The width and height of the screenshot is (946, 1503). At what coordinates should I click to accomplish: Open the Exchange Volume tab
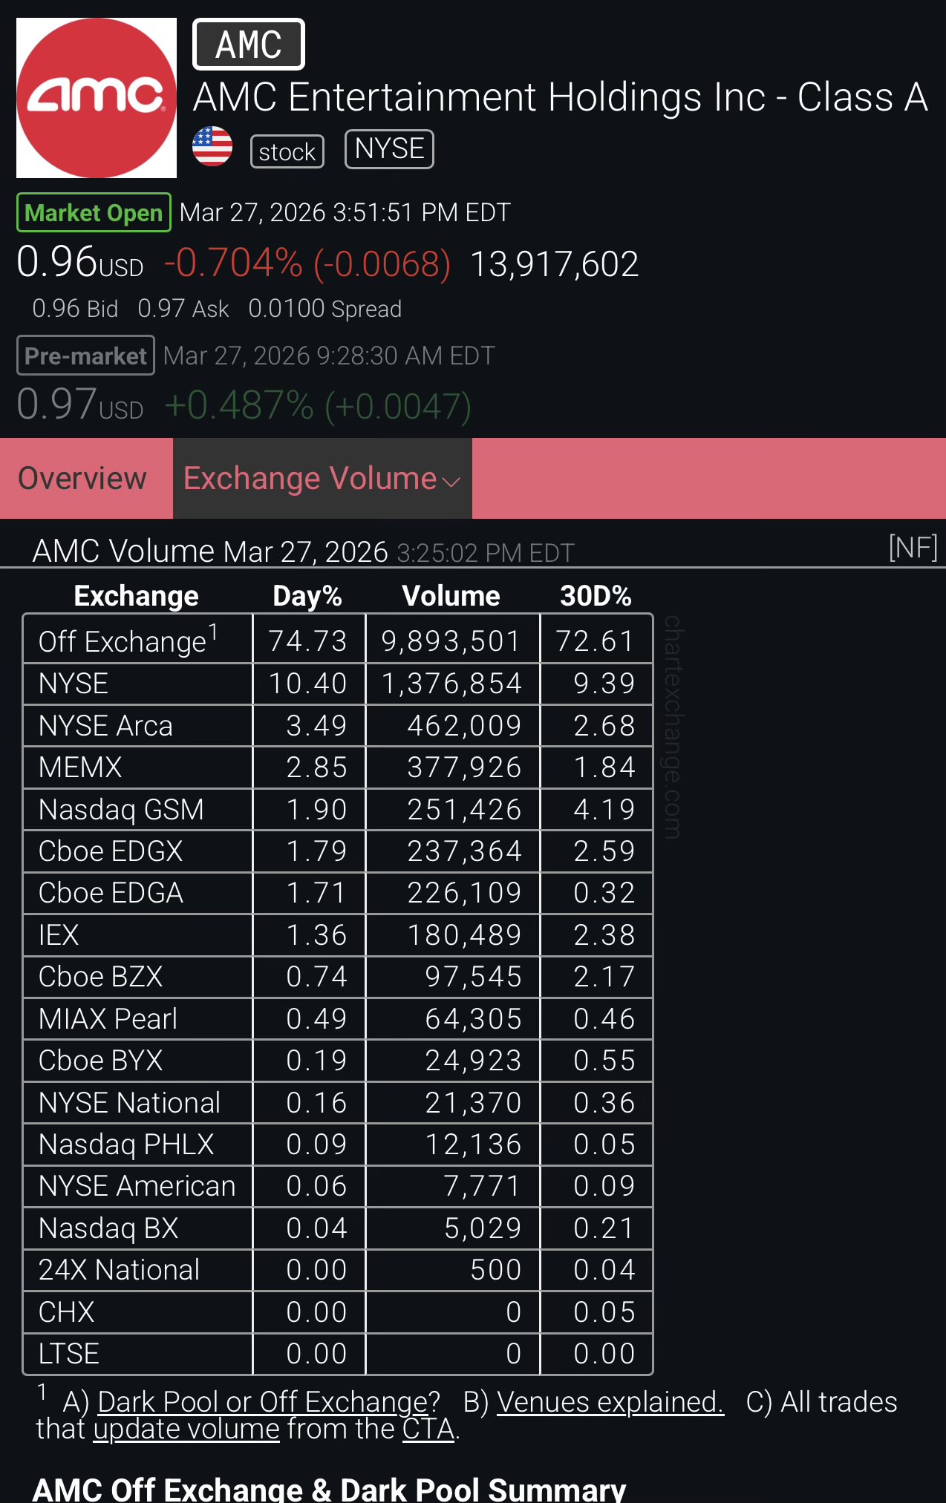310,479
